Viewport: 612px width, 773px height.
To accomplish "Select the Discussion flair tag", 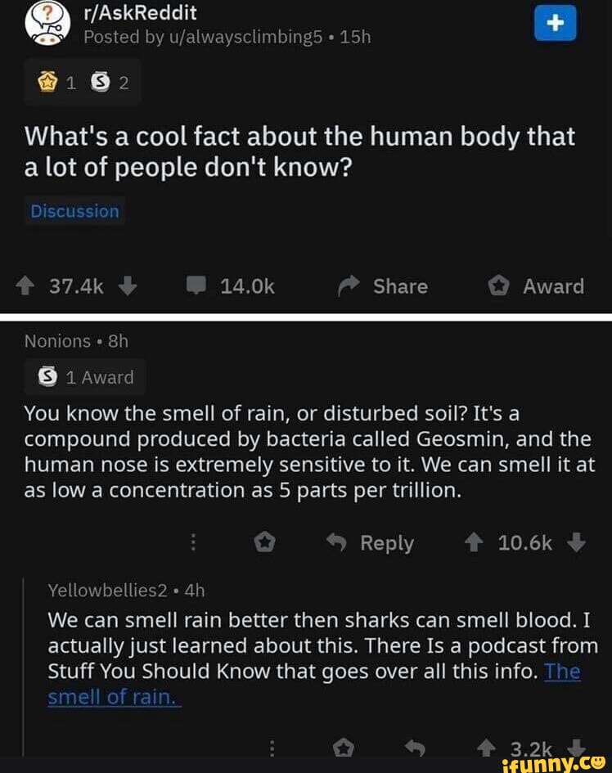I will (x=74, y=211).
